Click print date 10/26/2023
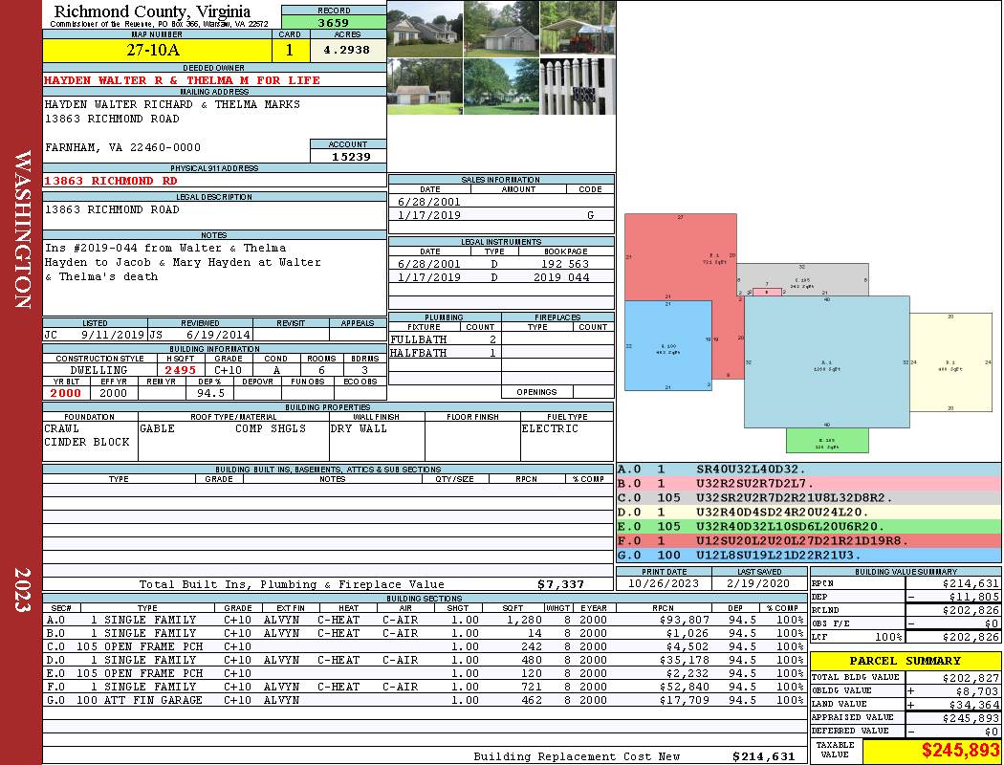This screenshot has height=765, width=1004. (x=664, y=583)
